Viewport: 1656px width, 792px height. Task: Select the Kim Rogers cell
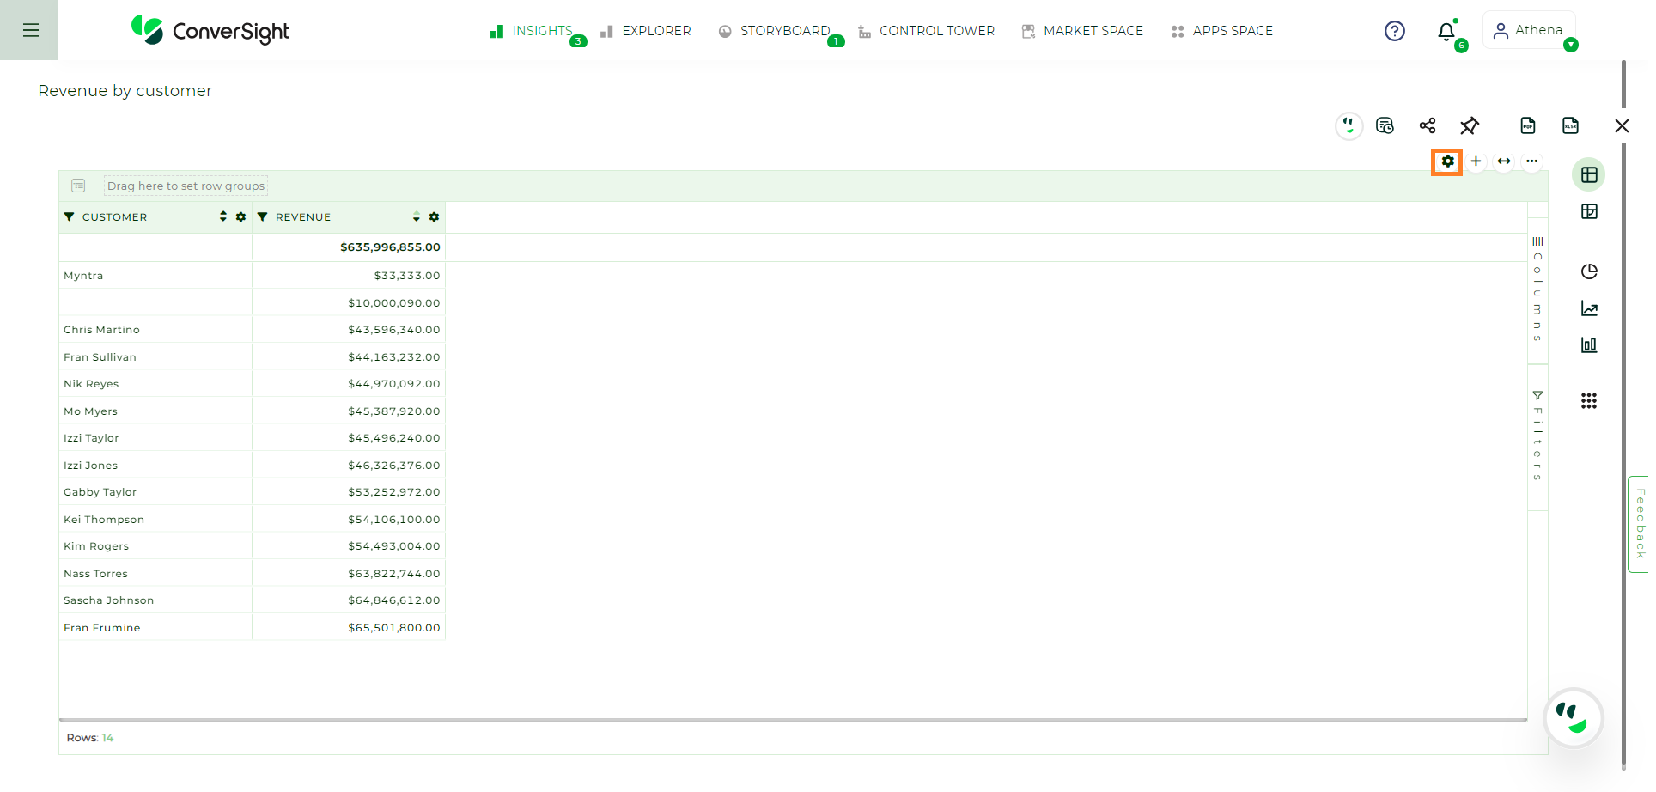[x=155, y=546]
